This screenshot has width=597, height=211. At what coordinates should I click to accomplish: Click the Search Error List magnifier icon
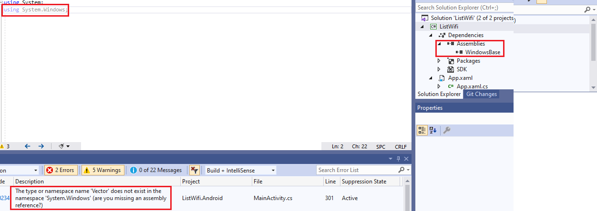401,170
